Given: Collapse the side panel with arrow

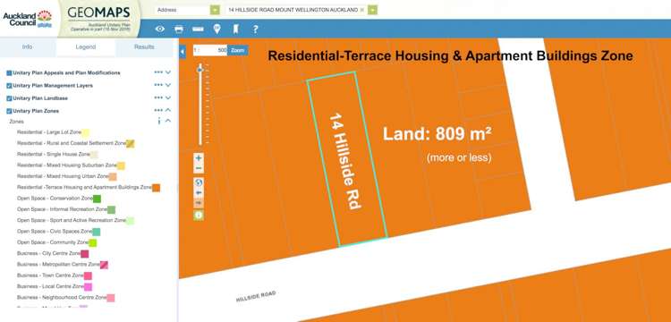Looking at the screenshot, I should 183,51.
